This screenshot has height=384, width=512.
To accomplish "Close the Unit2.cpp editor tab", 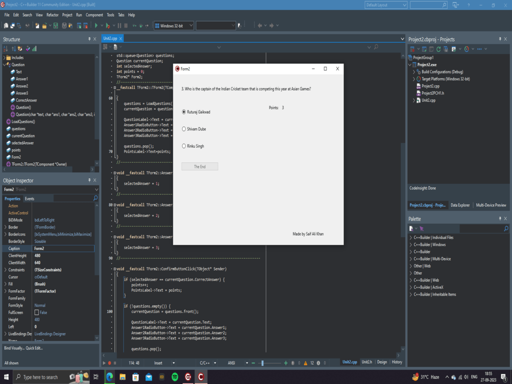I will point(121,38).
